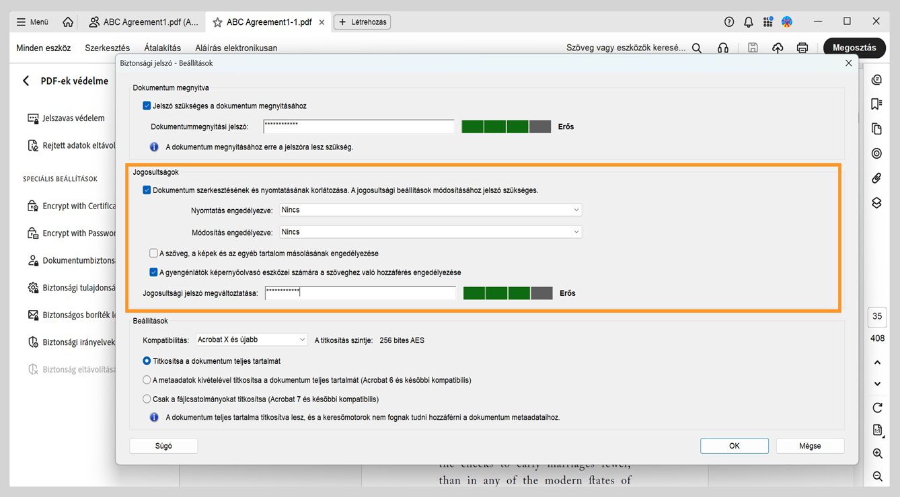Click current page number 35 box

877,316
